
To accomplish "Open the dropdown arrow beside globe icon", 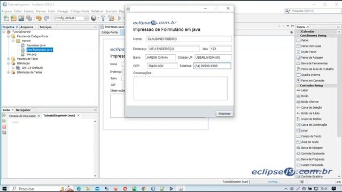I will [x=98, y=18].
